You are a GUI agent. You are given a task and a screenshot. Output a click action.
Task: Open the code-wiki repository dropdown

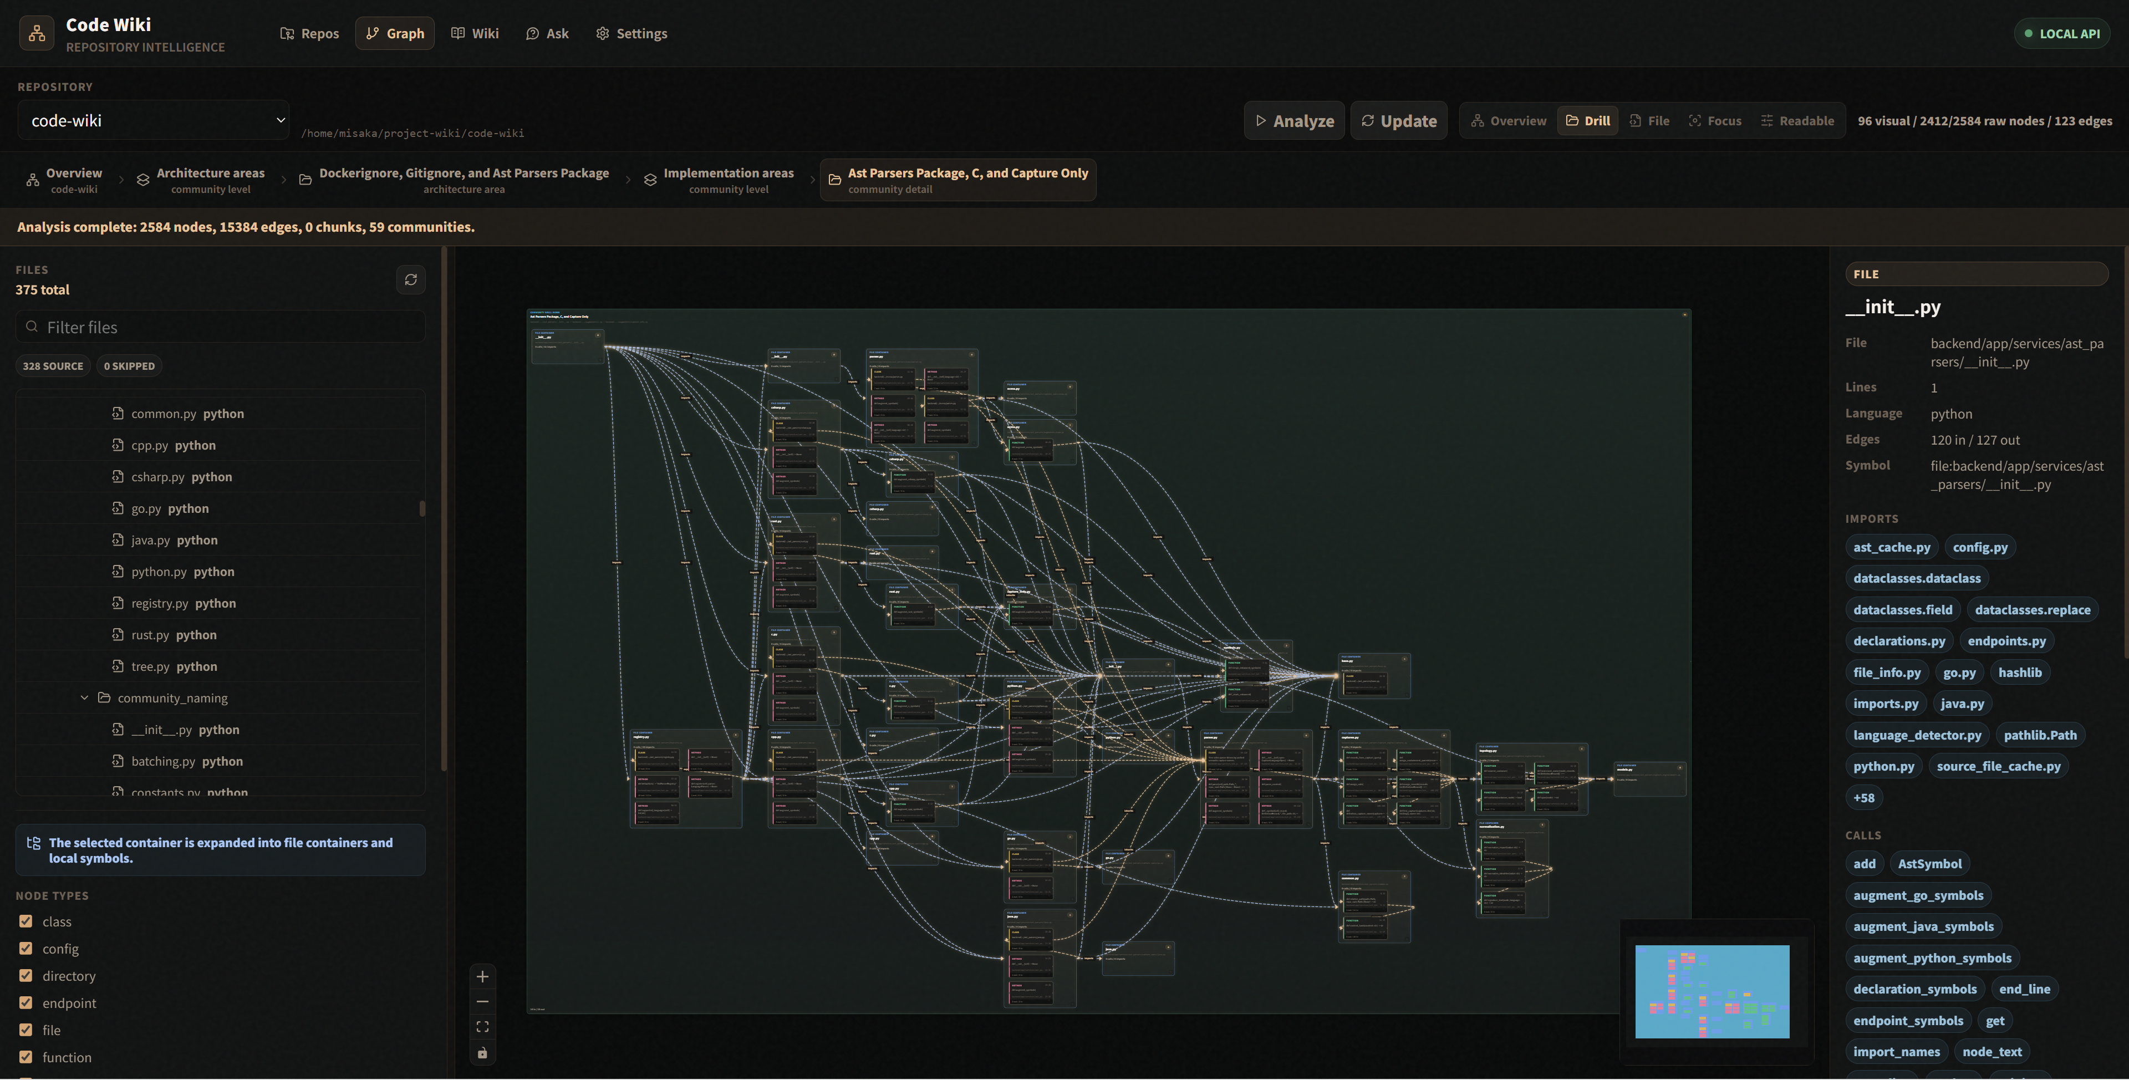tap(153, 121)
